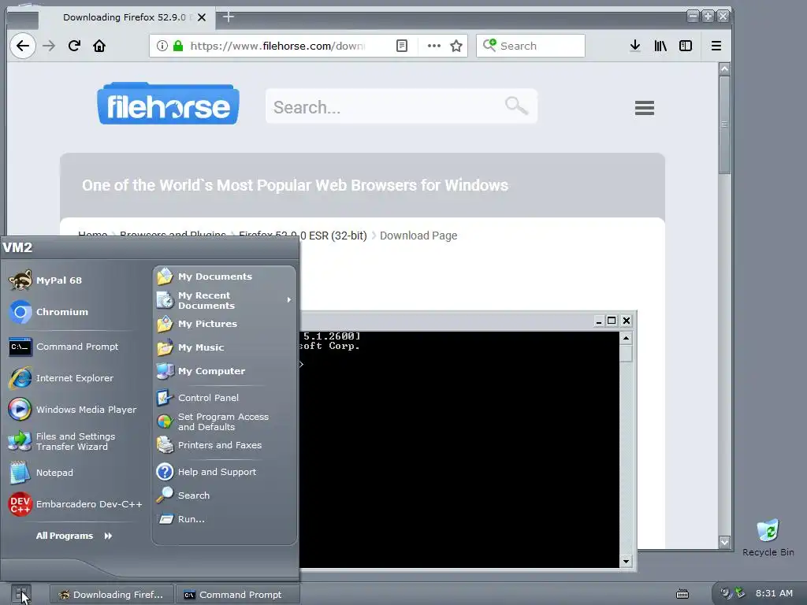Click the green secure connection padlock

178,46
